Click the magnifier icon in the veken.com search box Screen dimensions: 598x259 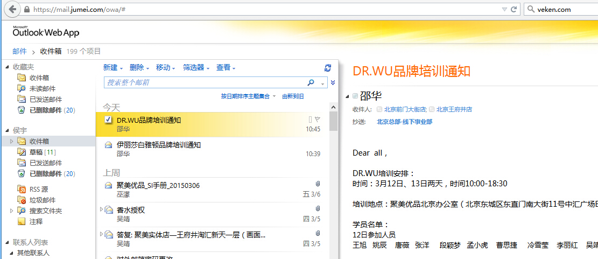pos(531,10)
